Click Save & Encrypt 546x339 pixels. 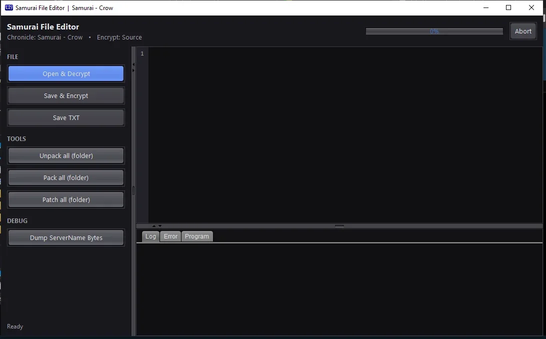click(x=66, y=95)
